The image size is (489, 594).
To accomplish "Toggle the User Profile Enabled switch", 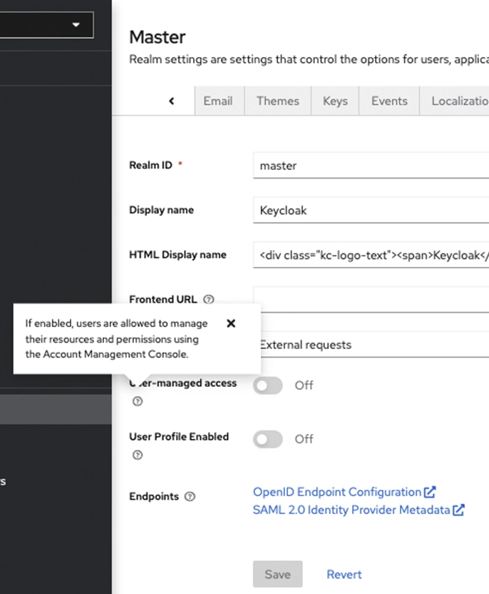I will tap(268, 440).
